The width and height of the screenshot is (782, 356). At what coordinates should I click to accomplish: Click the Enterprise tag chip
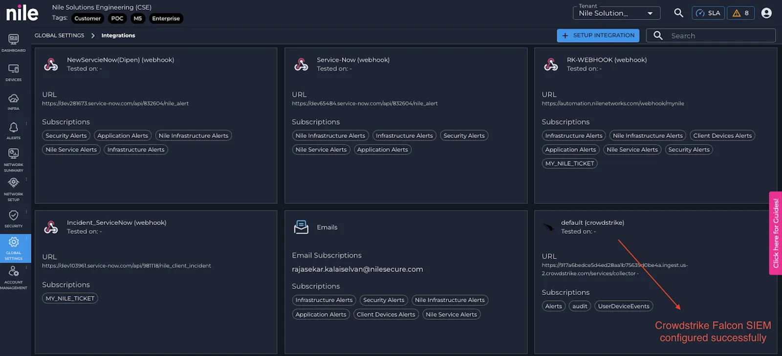pos(166,19)
